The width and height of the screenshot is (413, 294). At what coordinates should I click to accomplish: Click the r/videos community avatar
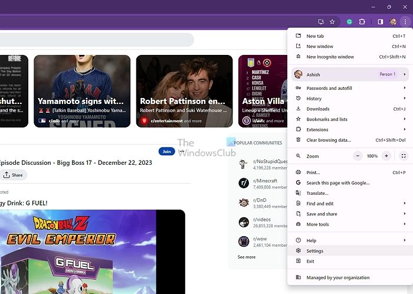click(x=244, y=222)
